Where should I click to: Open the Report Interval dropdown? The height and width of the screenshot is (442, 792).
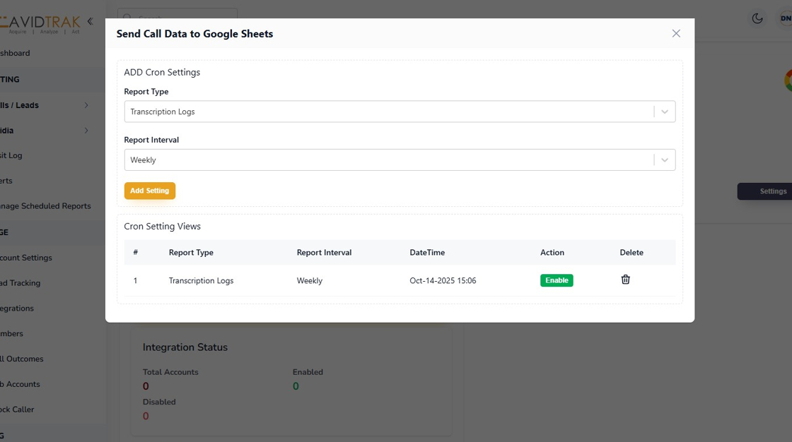(400, 160)
